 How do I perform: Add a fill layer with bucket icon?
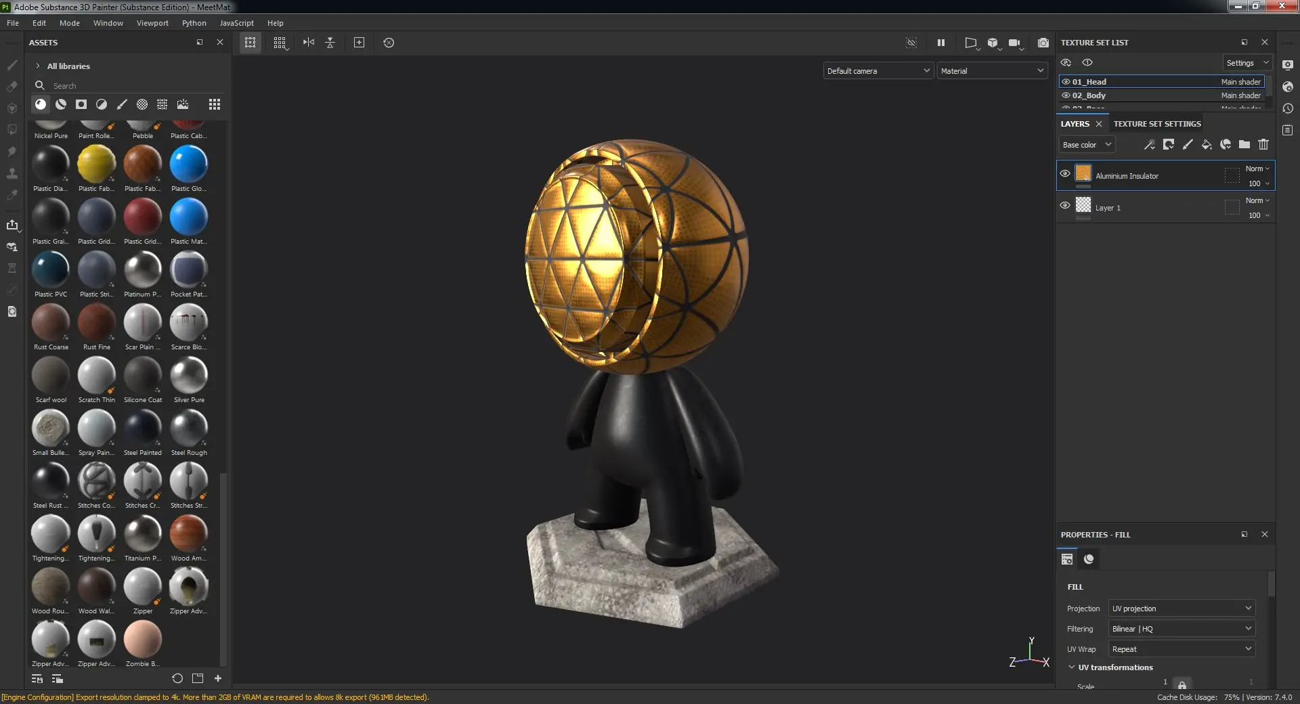(x=1207, y=144)
